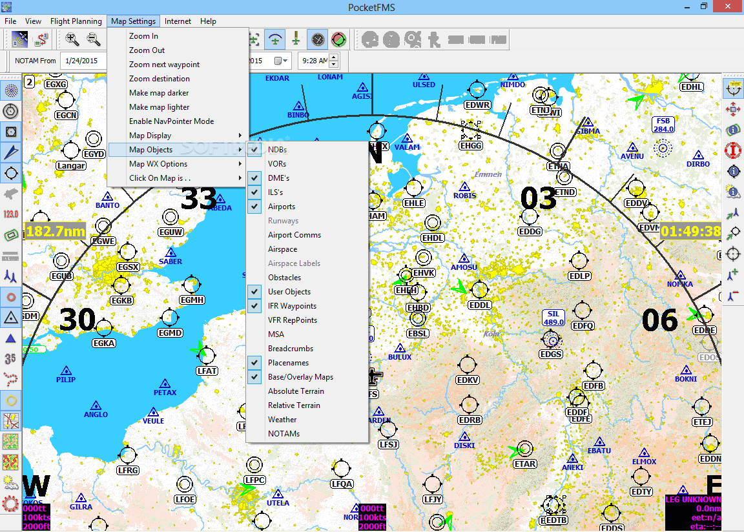Click the add obstacle blue plus icon
744x532 pixels.
[x=733, y=274]
